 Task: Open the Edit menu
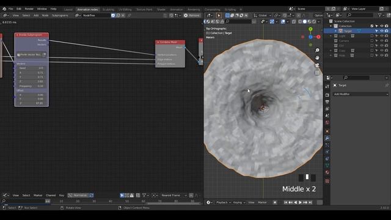[x=19, y=9]
